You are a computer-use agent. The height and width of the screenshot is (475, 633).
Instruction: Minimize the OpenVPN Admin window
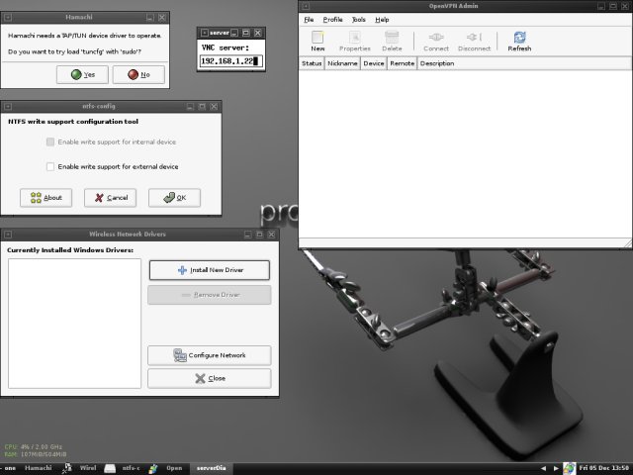click(x=601, y=6)
